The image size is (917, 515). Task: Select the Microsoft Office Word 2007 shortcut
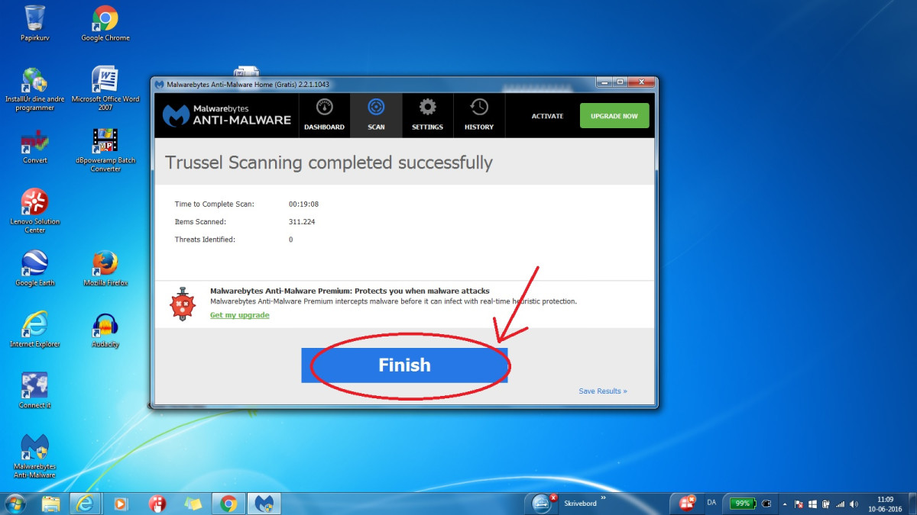click(x=105, y=89)
